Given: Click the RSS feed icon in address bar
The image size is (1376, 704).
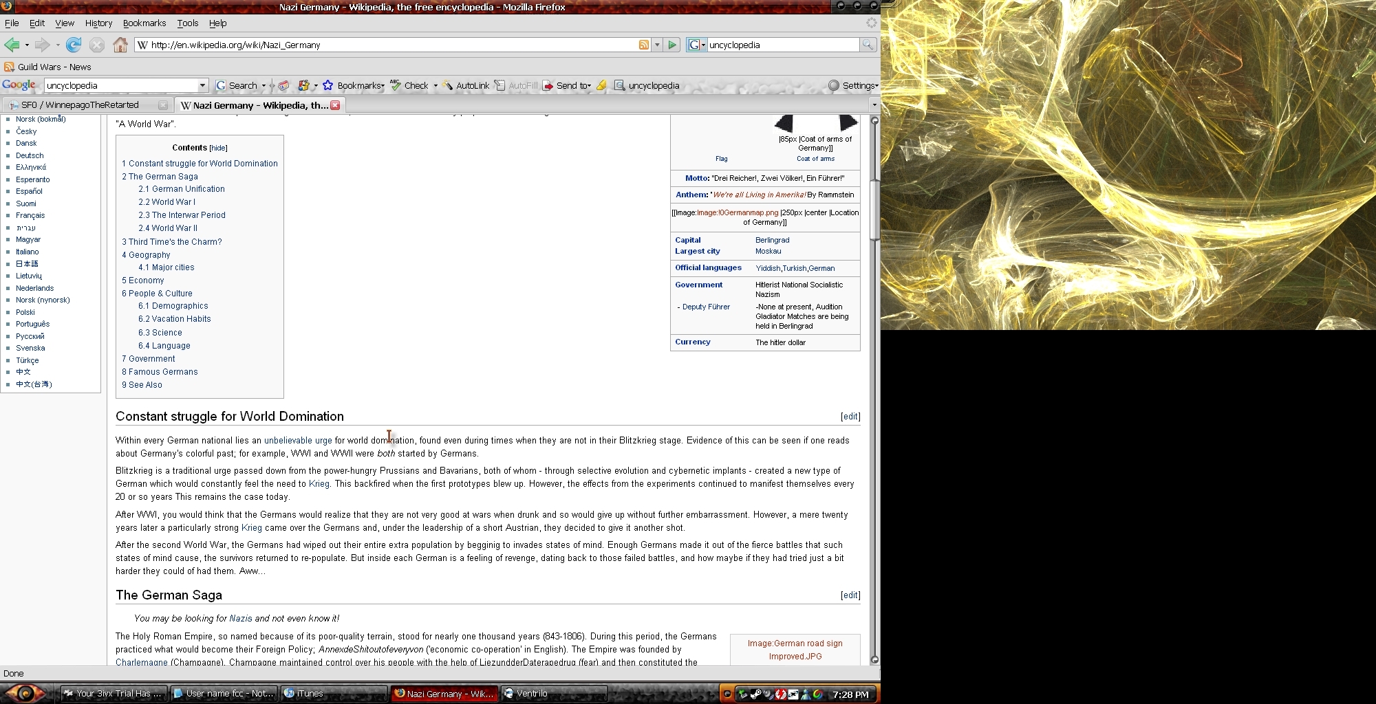Looking at the screenshot, I should point(644,45).
